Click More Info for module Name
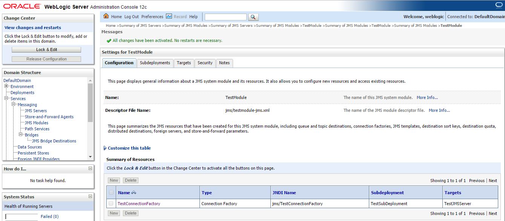Viewport: 505px width, 221px height. [427, 97]
